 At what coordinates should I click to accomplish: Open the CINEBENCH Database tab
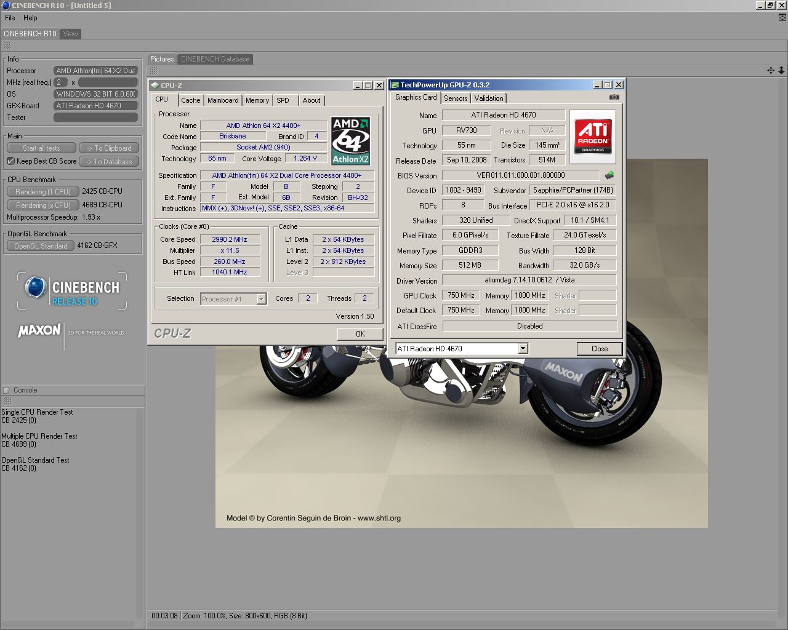click(215, 59)
